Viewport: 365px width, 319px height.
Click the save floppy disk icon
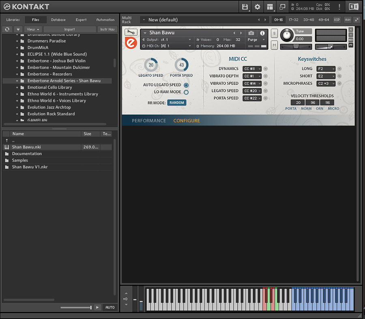[245, 7]
